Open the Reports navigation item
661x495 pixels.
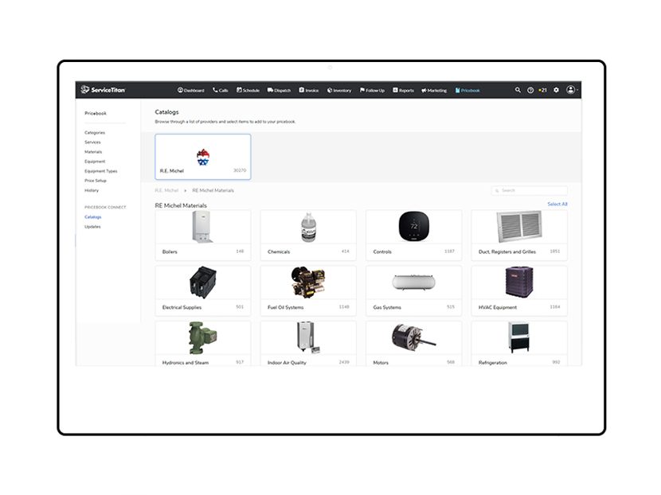click(x=404, y=90)
